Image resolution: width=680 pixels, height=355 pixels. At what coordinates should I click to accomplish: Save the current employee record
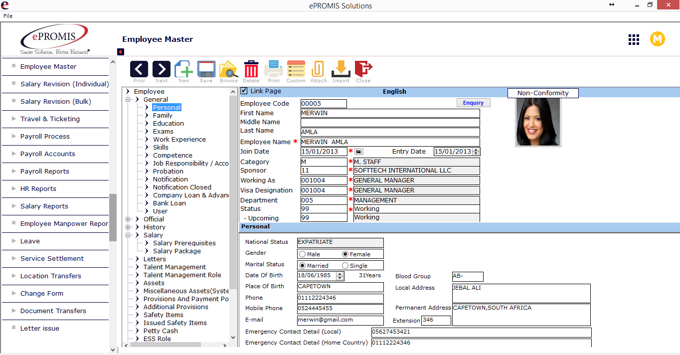(206, 69)
